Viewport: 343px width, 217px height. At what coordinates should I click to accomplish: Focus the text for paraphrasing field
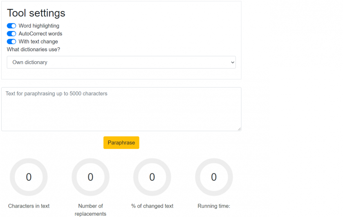(x=121, y=109)
